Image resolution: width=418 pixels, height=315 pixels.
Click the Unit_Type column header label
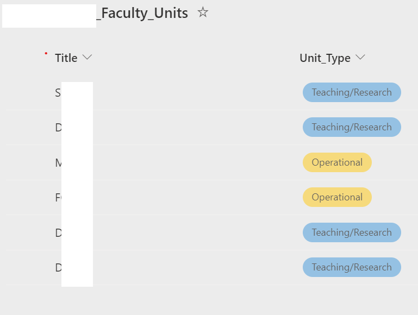click(325, 58)
